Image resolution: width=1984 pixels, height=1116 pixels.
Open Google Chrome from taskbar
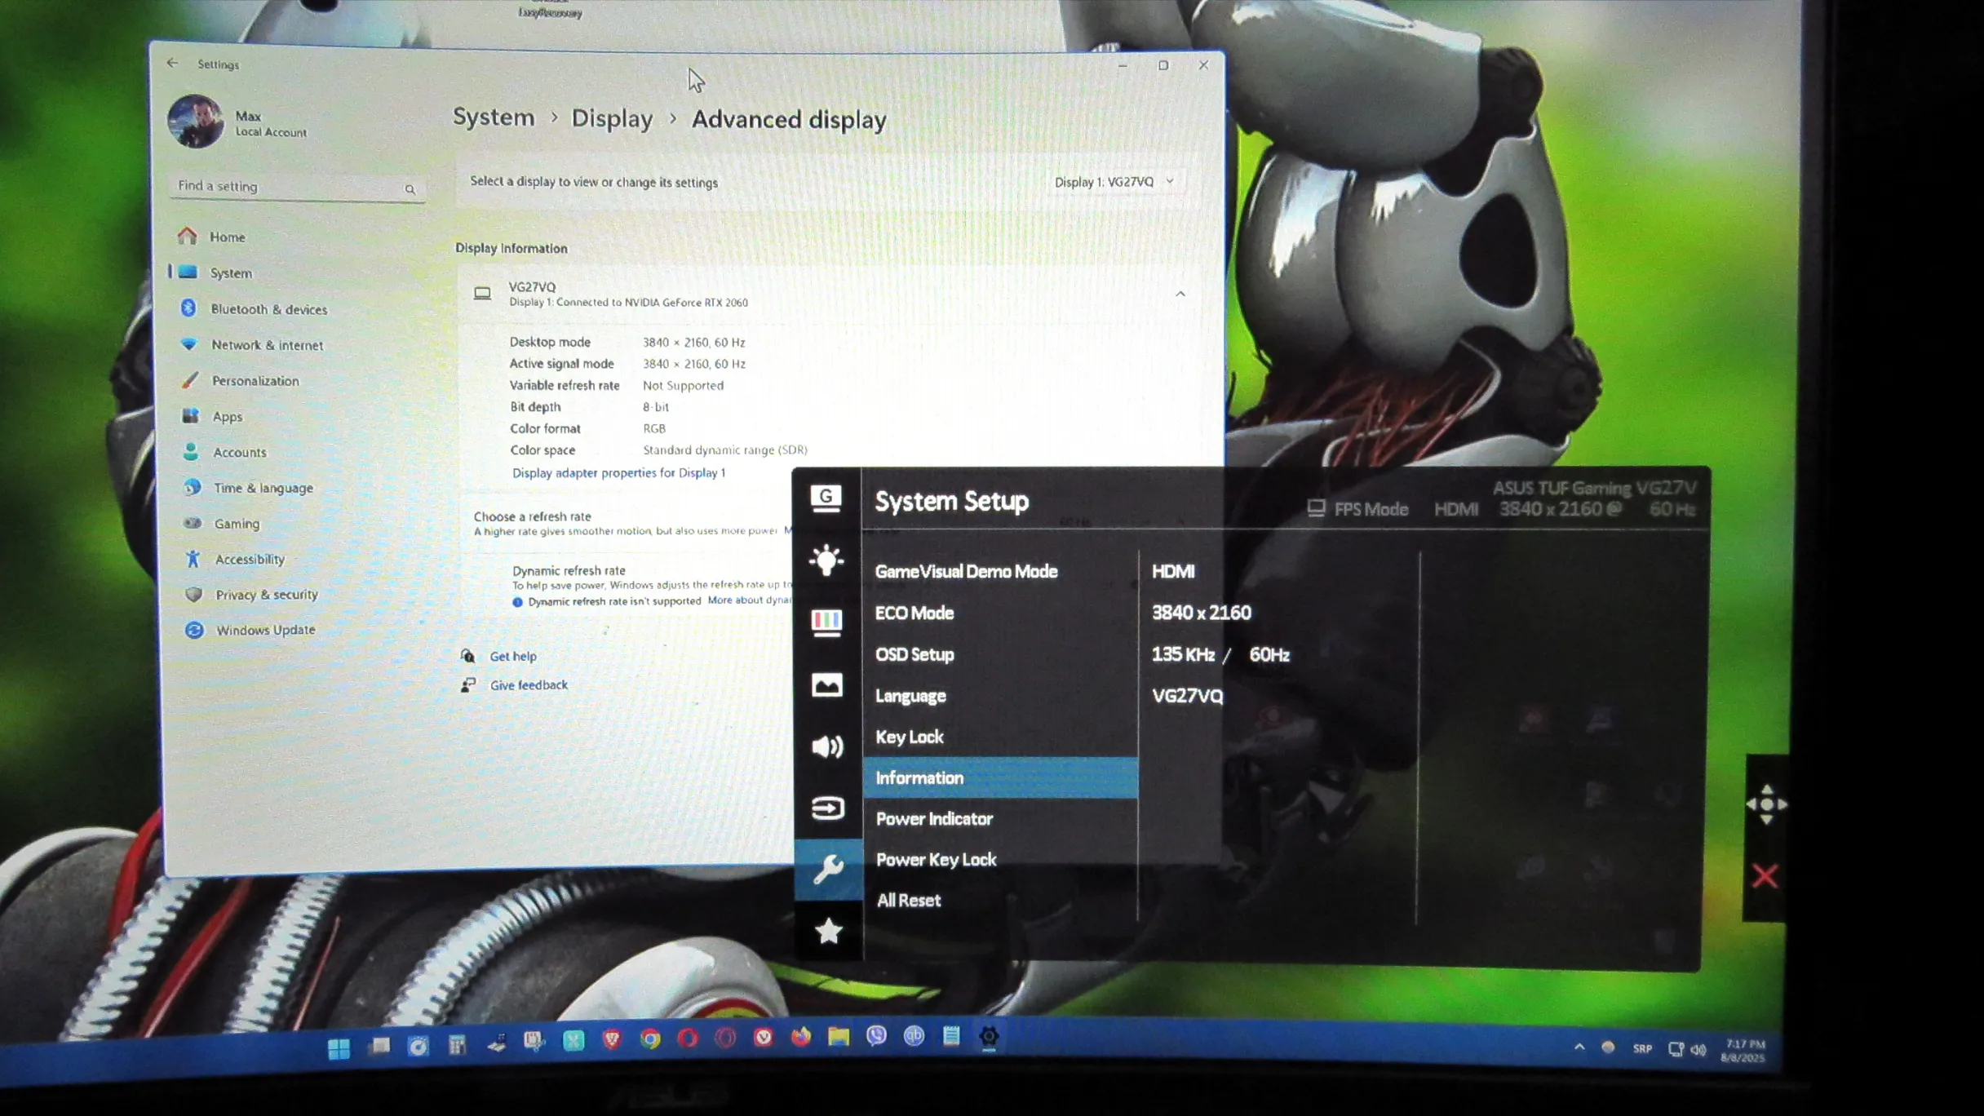click(650, 1039)
